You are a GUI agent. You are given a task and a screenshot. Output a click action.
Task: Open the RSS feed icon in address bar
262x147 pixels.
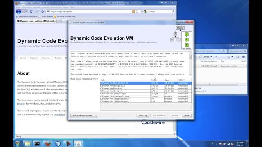click(133, 11)
